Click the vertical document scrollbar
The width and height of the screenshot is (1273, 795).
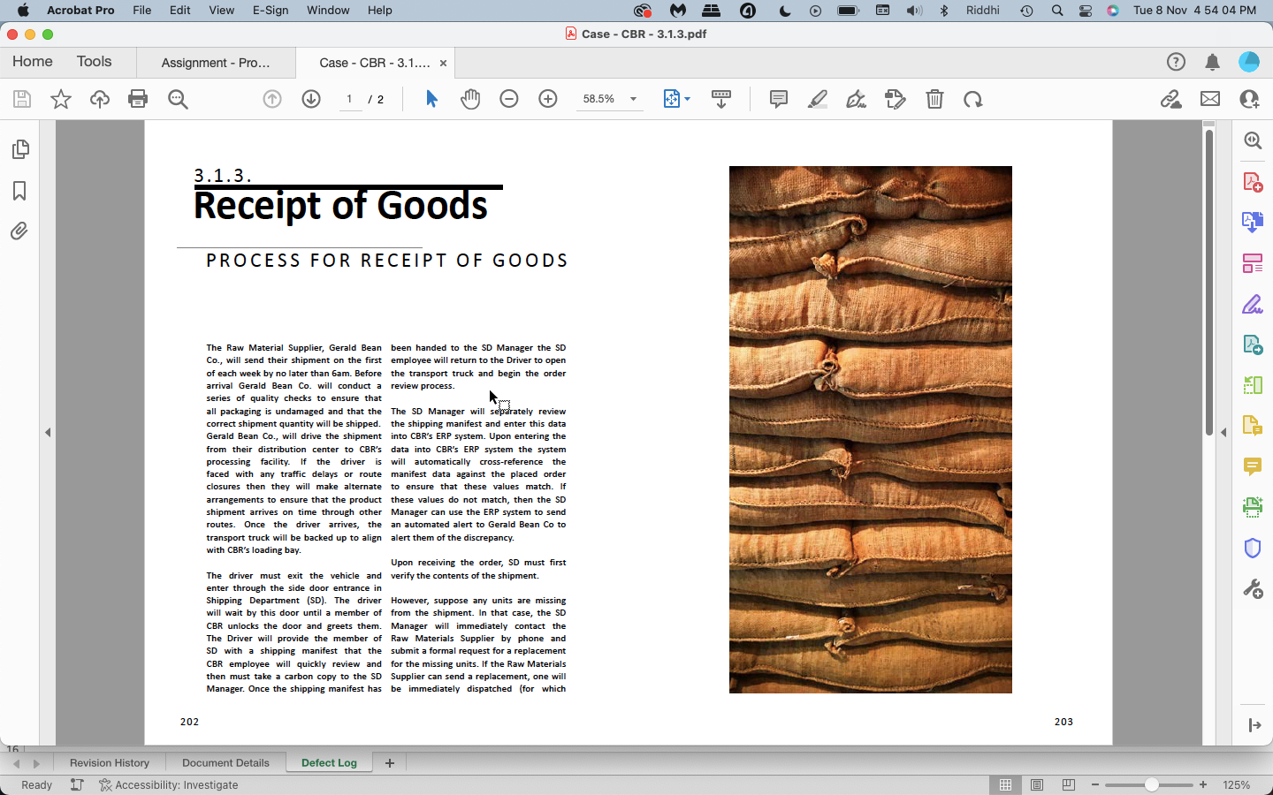tap(1209, 282)
